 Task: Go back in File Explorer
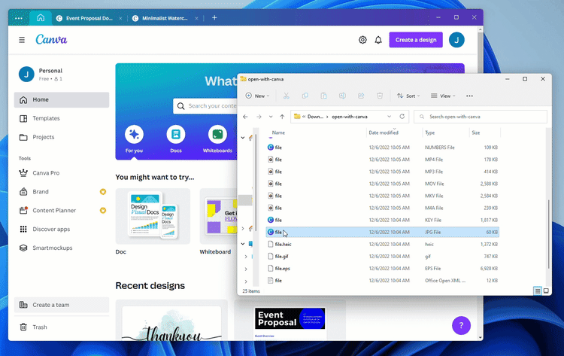(245, 117)
